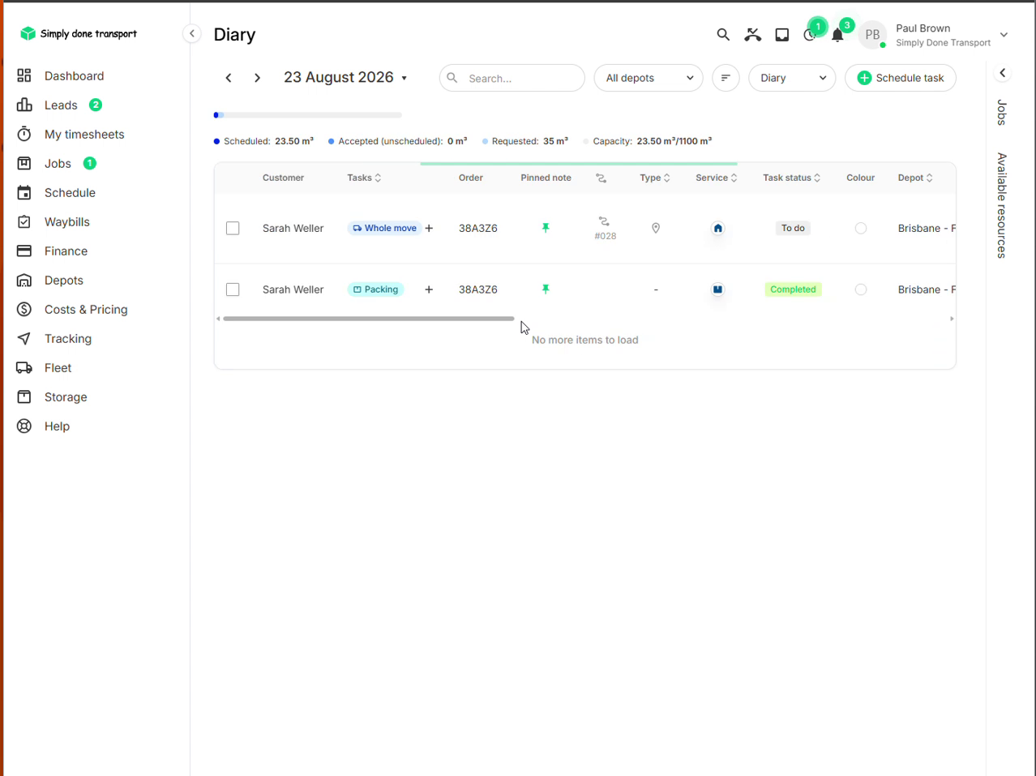Open the inbox tray icon
1036x776 pixels.
782,35
